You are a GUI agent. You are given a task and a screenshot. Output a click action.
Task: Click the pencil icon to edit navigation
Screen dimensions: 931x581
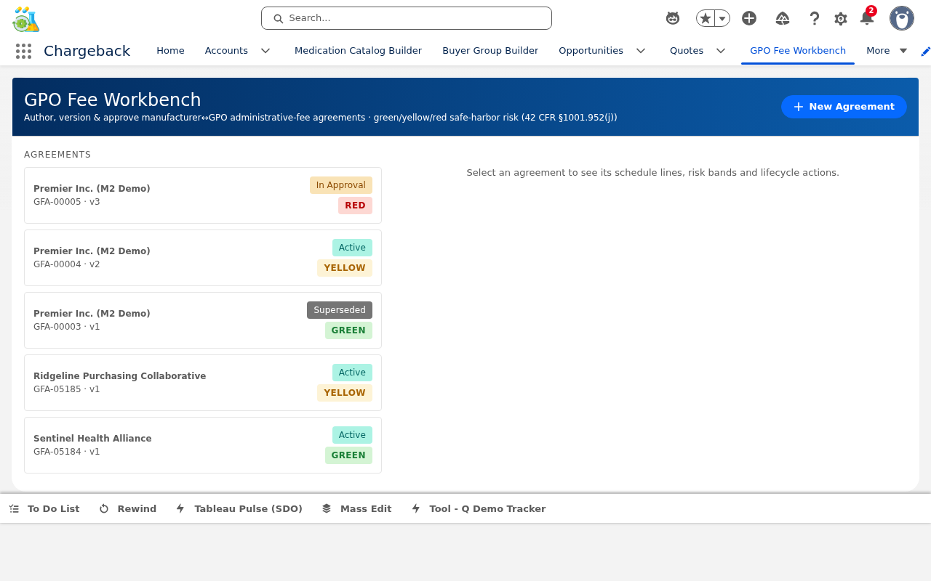pos(925,51)
